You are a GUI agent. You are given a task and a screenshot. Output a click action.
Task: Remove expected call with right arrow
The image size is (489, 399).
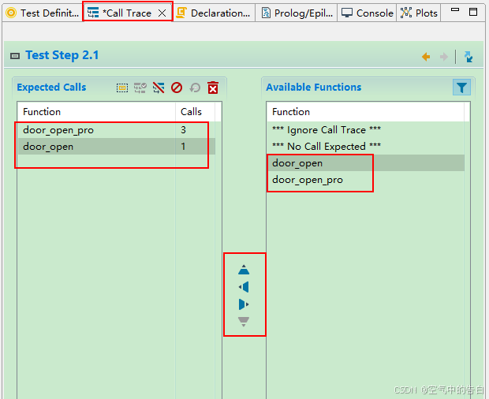tap(244, 304)
